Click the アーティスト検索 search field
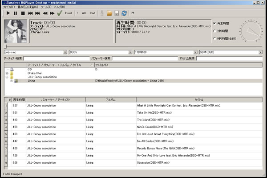 coord(57,58)
